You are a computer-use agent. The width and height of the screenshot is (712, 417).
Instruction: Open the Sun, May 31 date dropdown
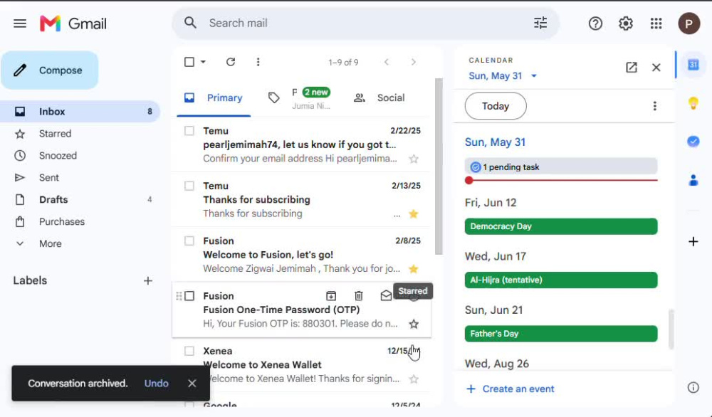pos(503,75)
